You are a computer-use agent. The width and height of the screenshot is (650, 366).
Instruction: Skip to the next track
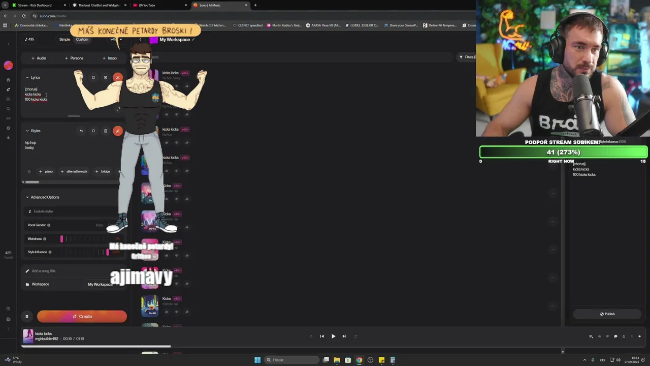pyautogui.click(x=344, y=336)
